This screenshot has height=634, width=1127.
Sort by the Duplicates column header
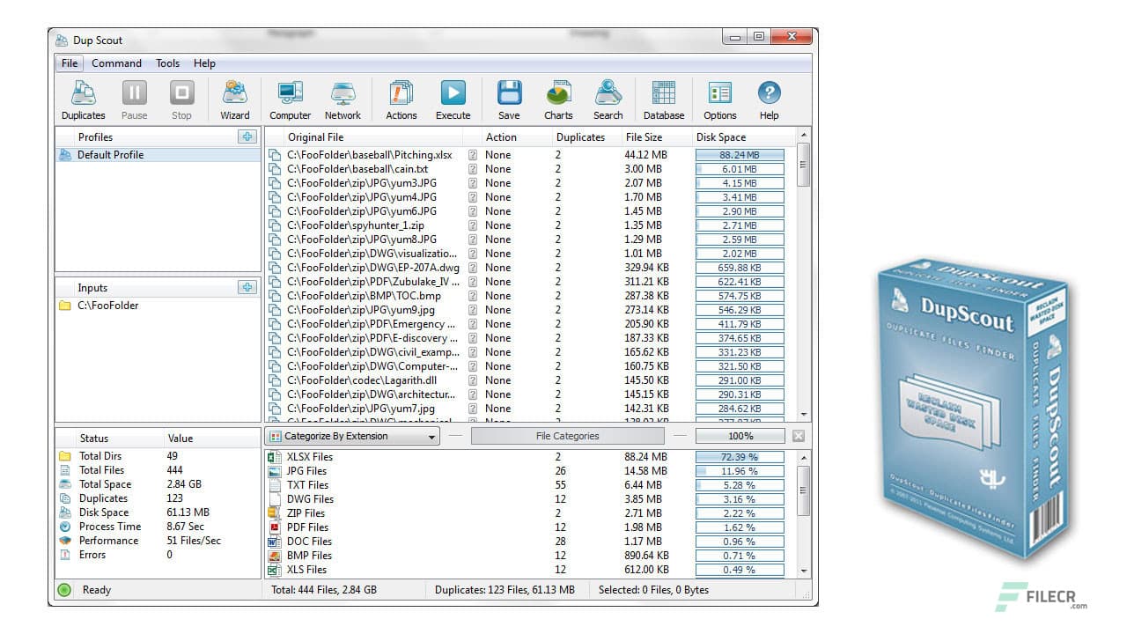pyautogui.click(x=586, y=137)
